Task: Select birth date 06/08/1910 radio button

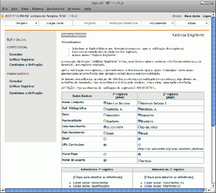Action: point(139,127)
